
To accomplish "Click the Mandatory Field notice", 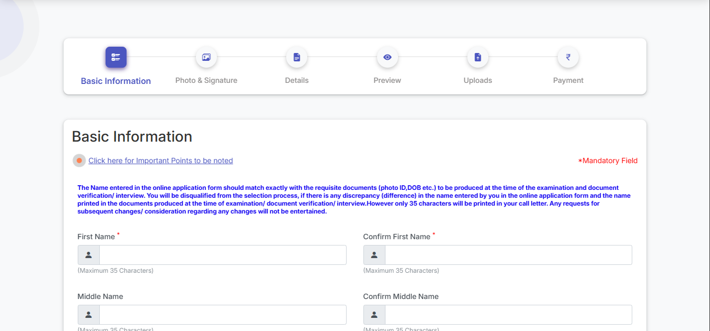I will [608, 161].
